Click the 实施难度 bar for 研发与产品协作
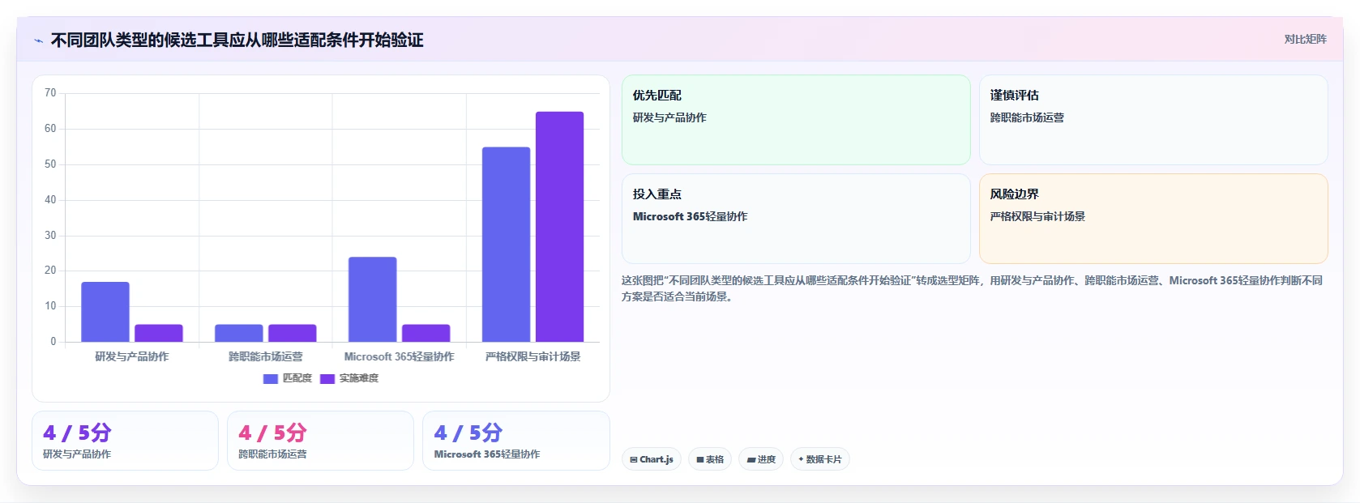Viewport: 1360px width, 503px height. tap(159, 333)
